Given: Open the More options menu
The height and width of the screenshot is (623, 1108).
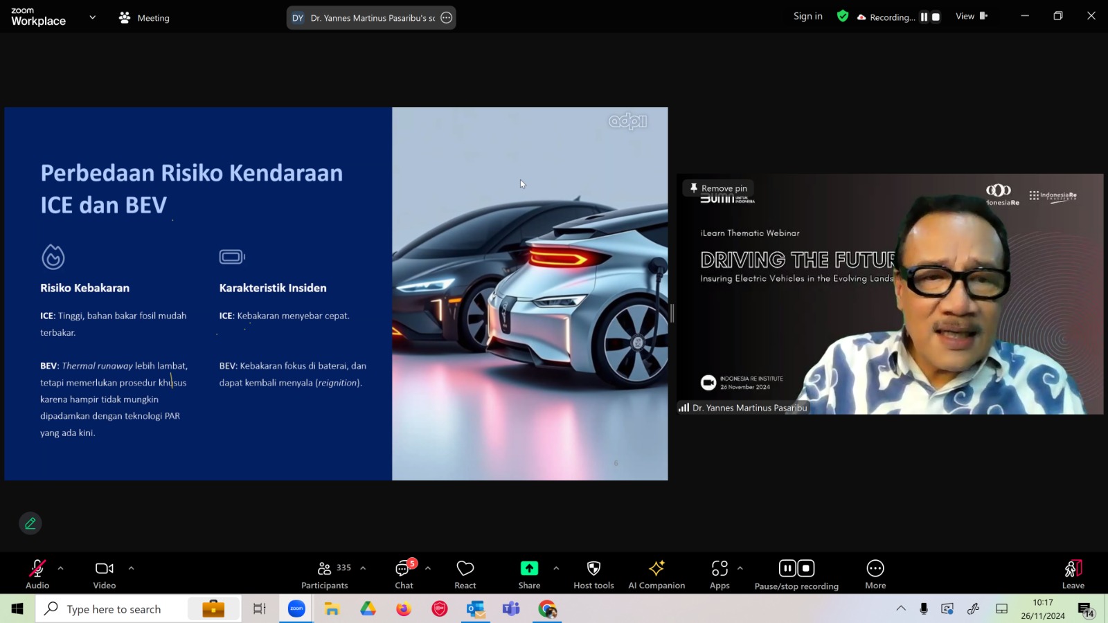Looking at the screenshot, I should pos(875,575).
